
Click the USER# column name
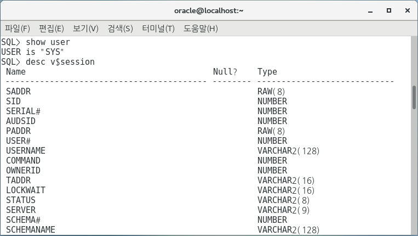coord(19,141)
